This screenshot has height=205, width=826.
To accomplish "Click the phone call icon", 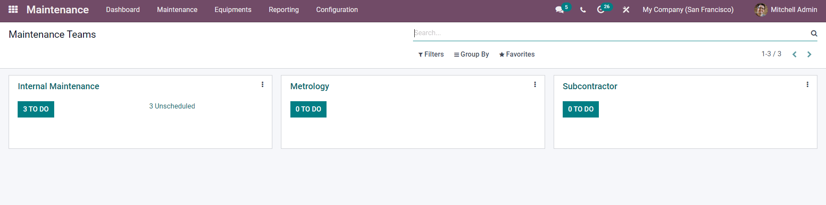I will click(583, 9).
